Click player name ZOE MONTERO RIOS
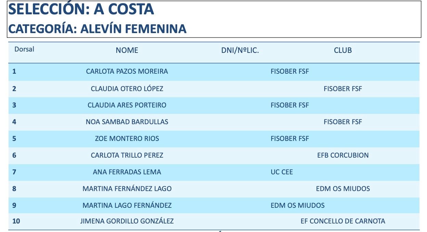The height and width of the screenshot is (232, 427). pos(127,139)
